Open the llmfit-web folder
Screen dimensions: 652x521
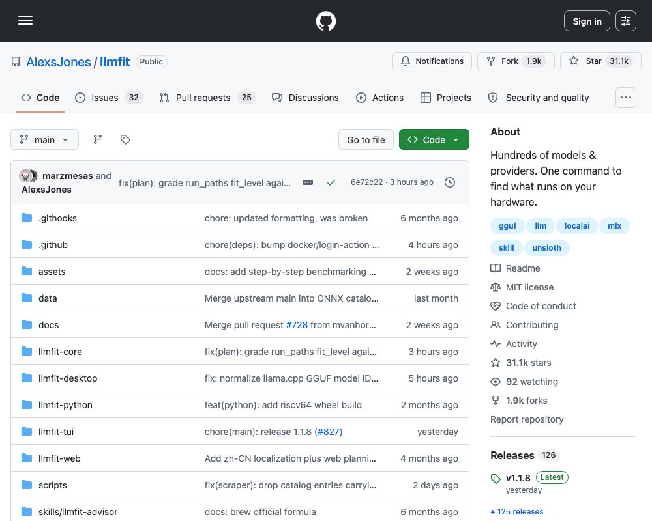(59, 458)
